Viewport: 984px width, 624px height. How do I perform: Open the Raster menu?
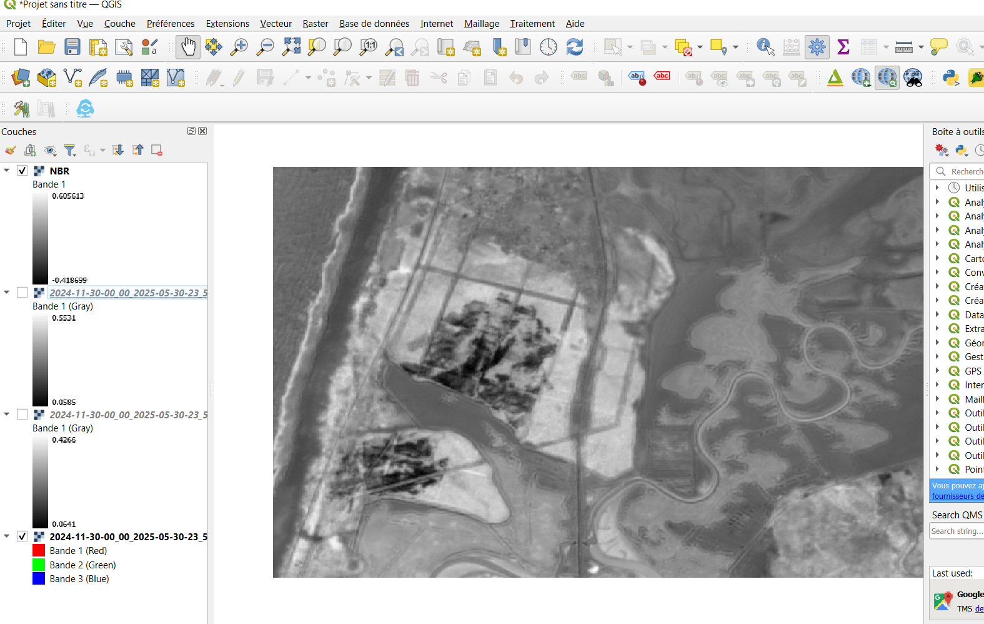point(315,24)
